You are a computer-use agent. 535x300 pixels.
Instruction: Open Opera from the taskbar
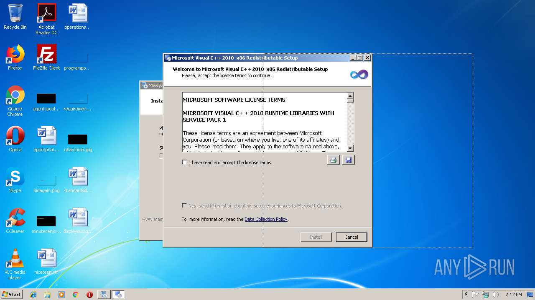coord(89,295)
